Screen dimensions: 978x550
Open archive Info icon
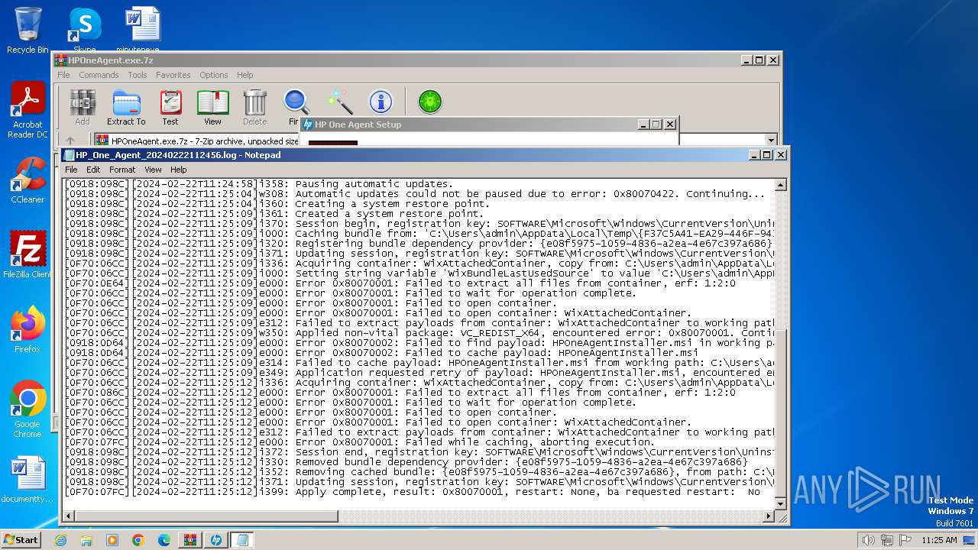(381, 102)
